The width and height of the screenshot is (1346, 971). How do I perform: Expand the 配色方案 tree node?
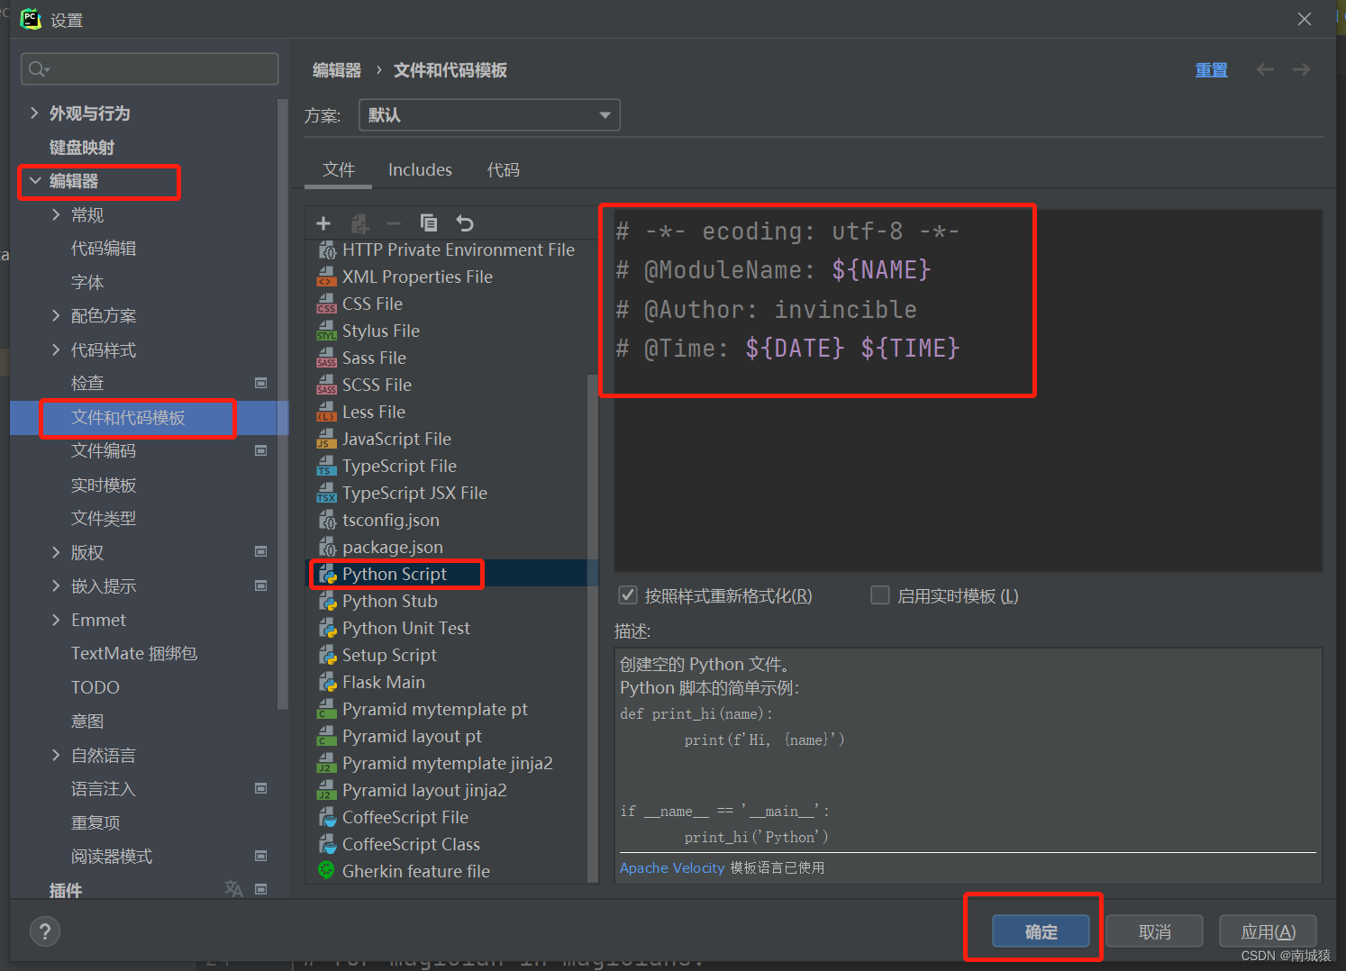(56, 315)
